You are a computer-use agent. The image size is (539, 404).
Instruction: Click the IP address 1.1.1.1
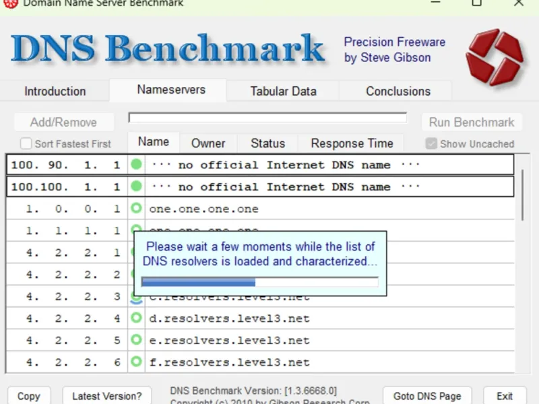tap(73, 230)
